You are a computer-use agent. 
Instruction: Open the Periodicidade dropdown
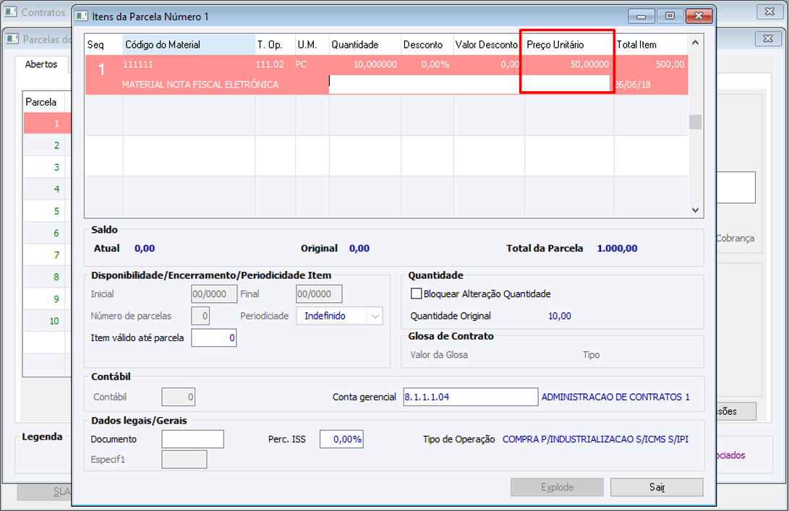tap(375, 316)
